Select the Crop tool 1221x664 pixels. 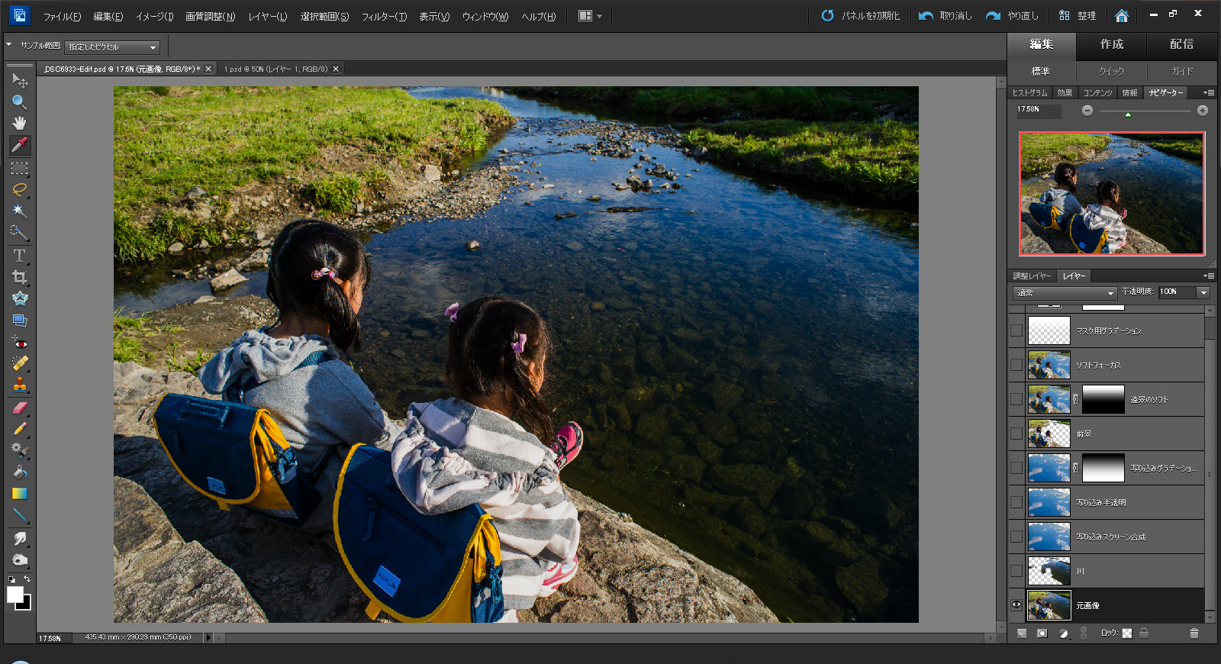click(20, 277)
